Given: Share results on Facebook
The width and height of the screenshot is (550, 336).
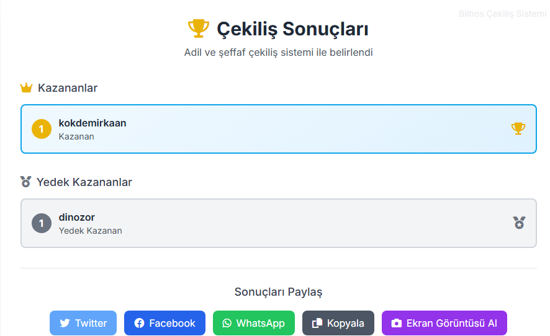Looking at the screenshot, I should 165,323.
